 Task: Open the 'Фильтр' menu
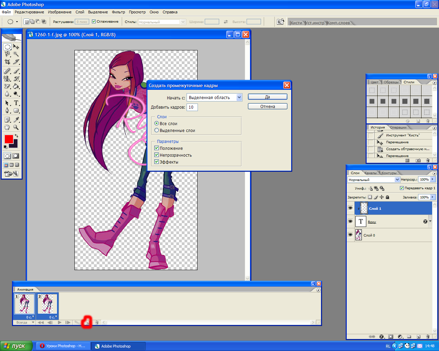coord(118,12)
